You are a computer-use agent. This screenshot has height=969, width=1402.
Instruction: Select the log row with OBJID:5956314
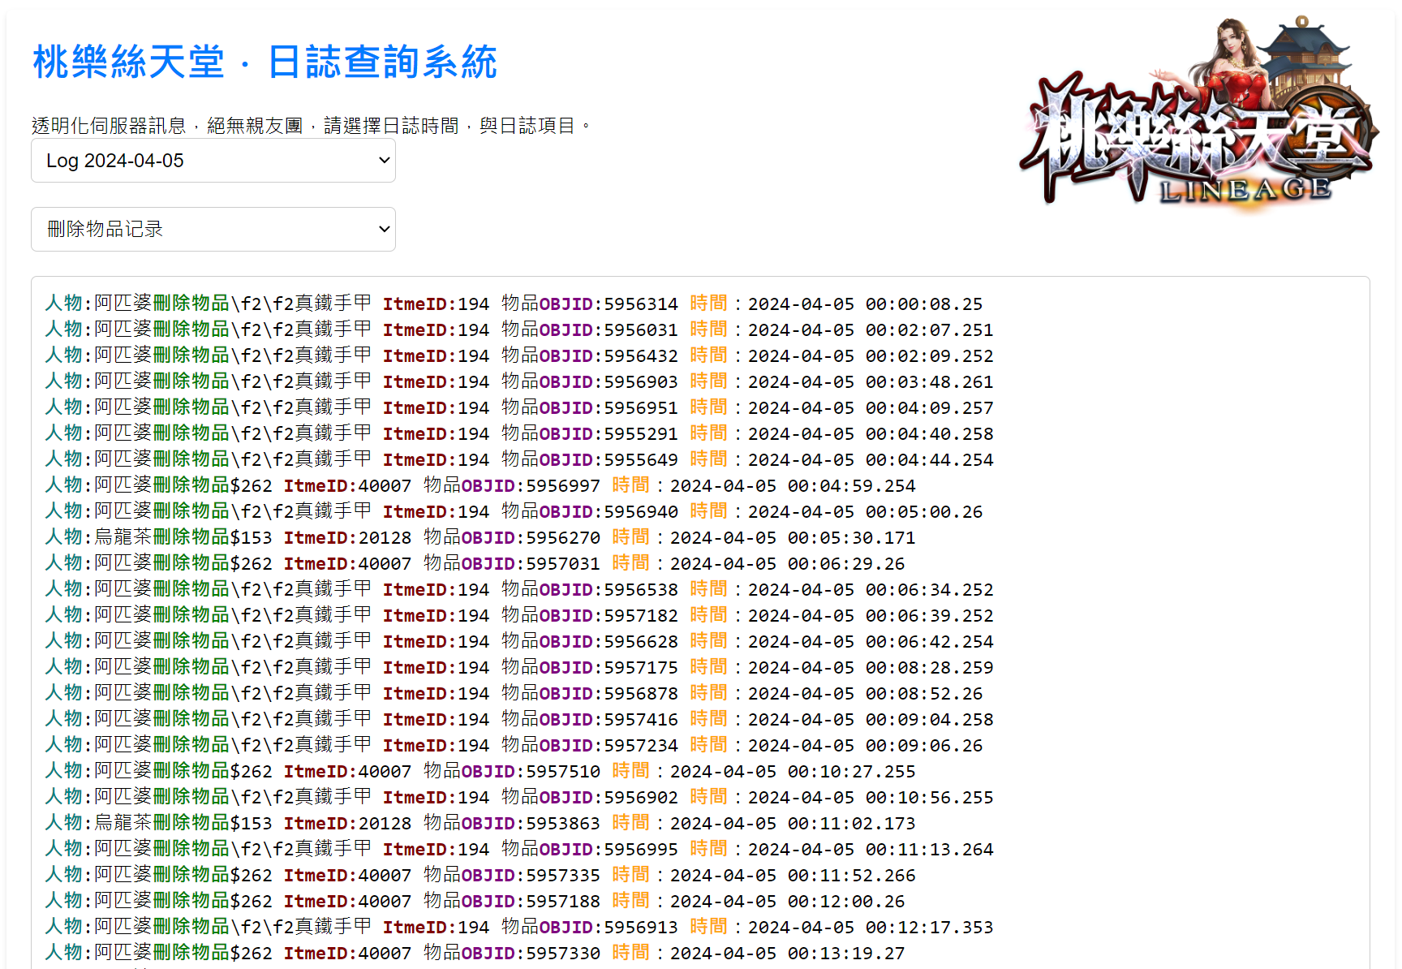514,304
